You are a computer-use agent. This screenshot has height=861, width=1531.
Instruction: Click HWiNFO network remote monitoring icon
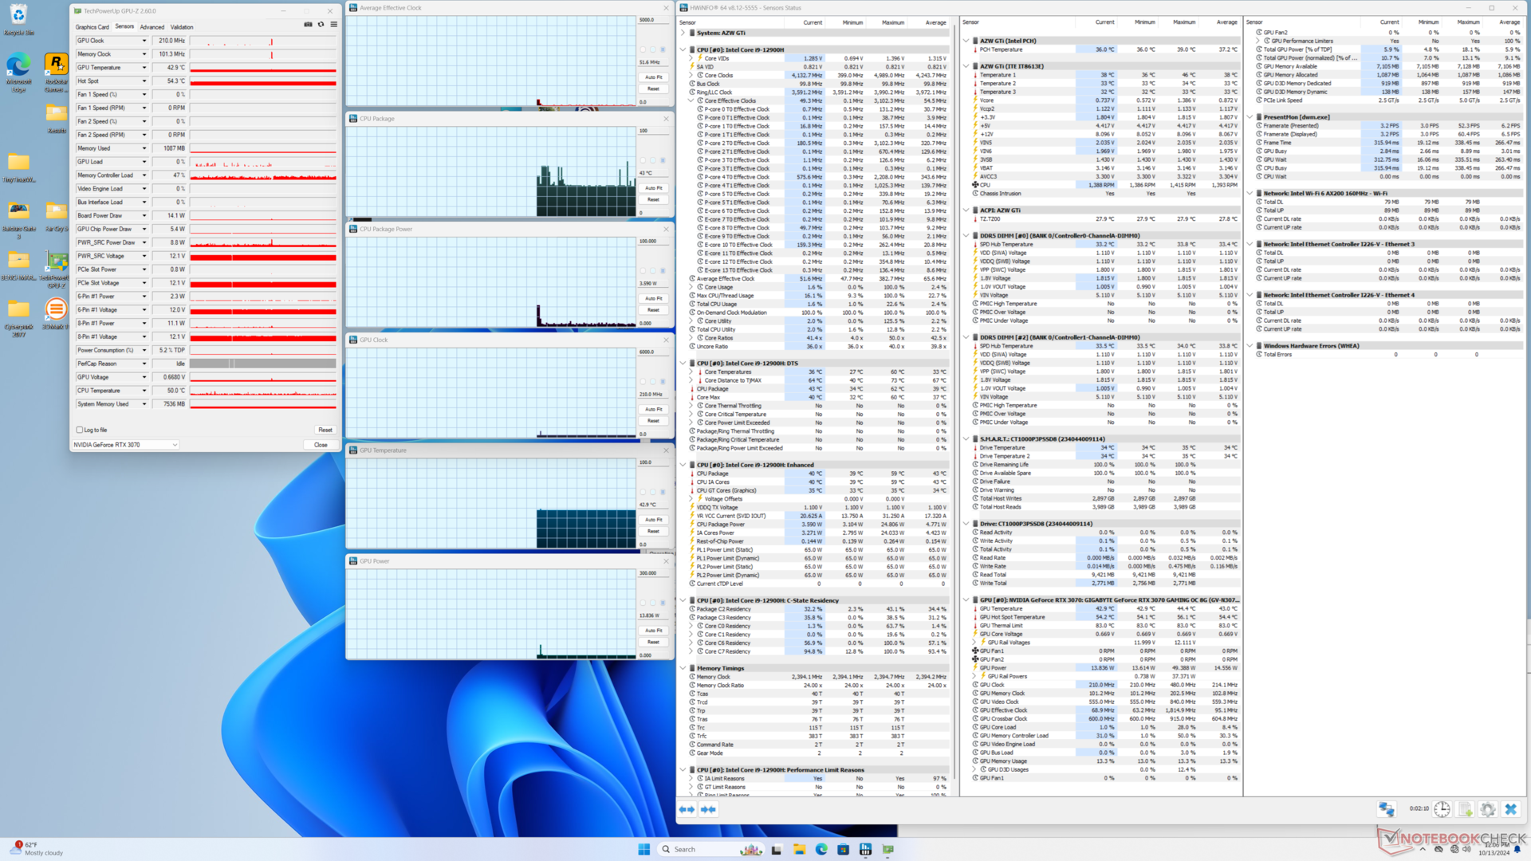(x=1387, y=809)
